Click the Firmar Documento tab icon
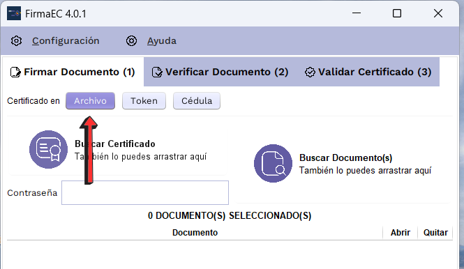This screenshot has width=464, height=269. 15,72
